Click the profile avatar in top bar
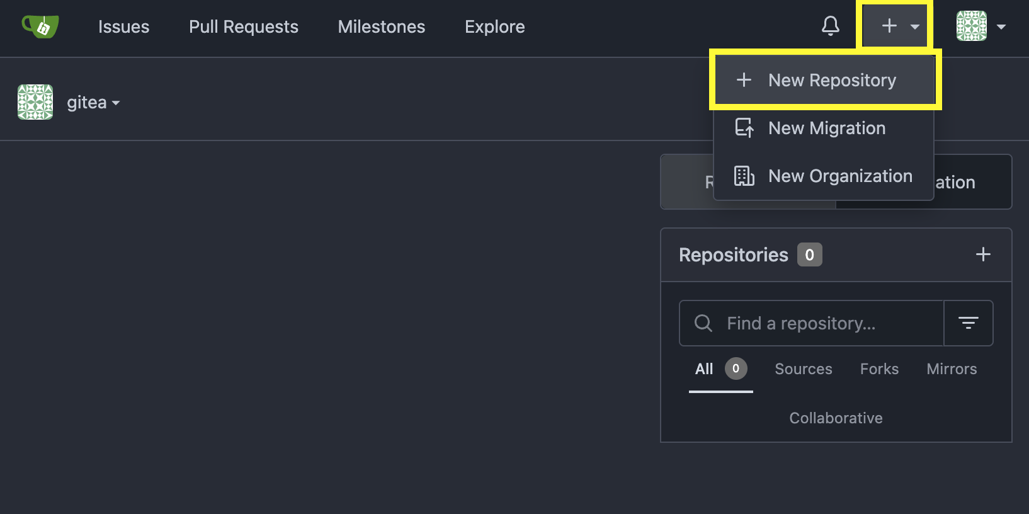Image resolution: width=1029 pixels, height=514 pixels. pos(972,26)
